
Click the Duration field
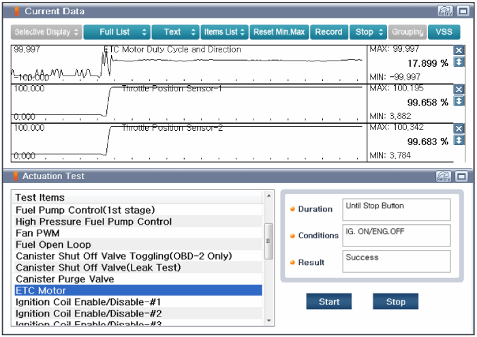coord(396,210)
